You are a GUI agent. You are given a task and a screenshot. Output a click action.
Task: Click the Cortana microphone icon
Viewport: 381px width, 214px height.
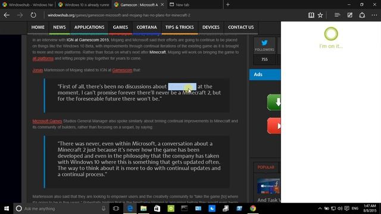click(x=104, y=209)
